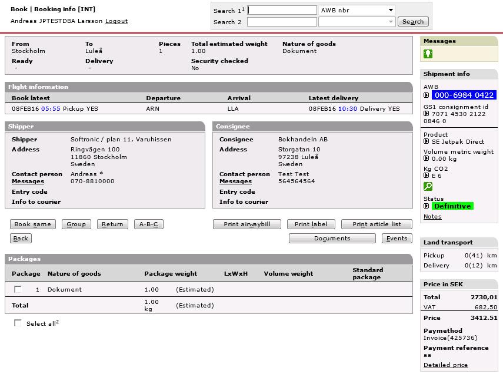Click the Return button
This screenshot has width=503, height=377.
112,224
